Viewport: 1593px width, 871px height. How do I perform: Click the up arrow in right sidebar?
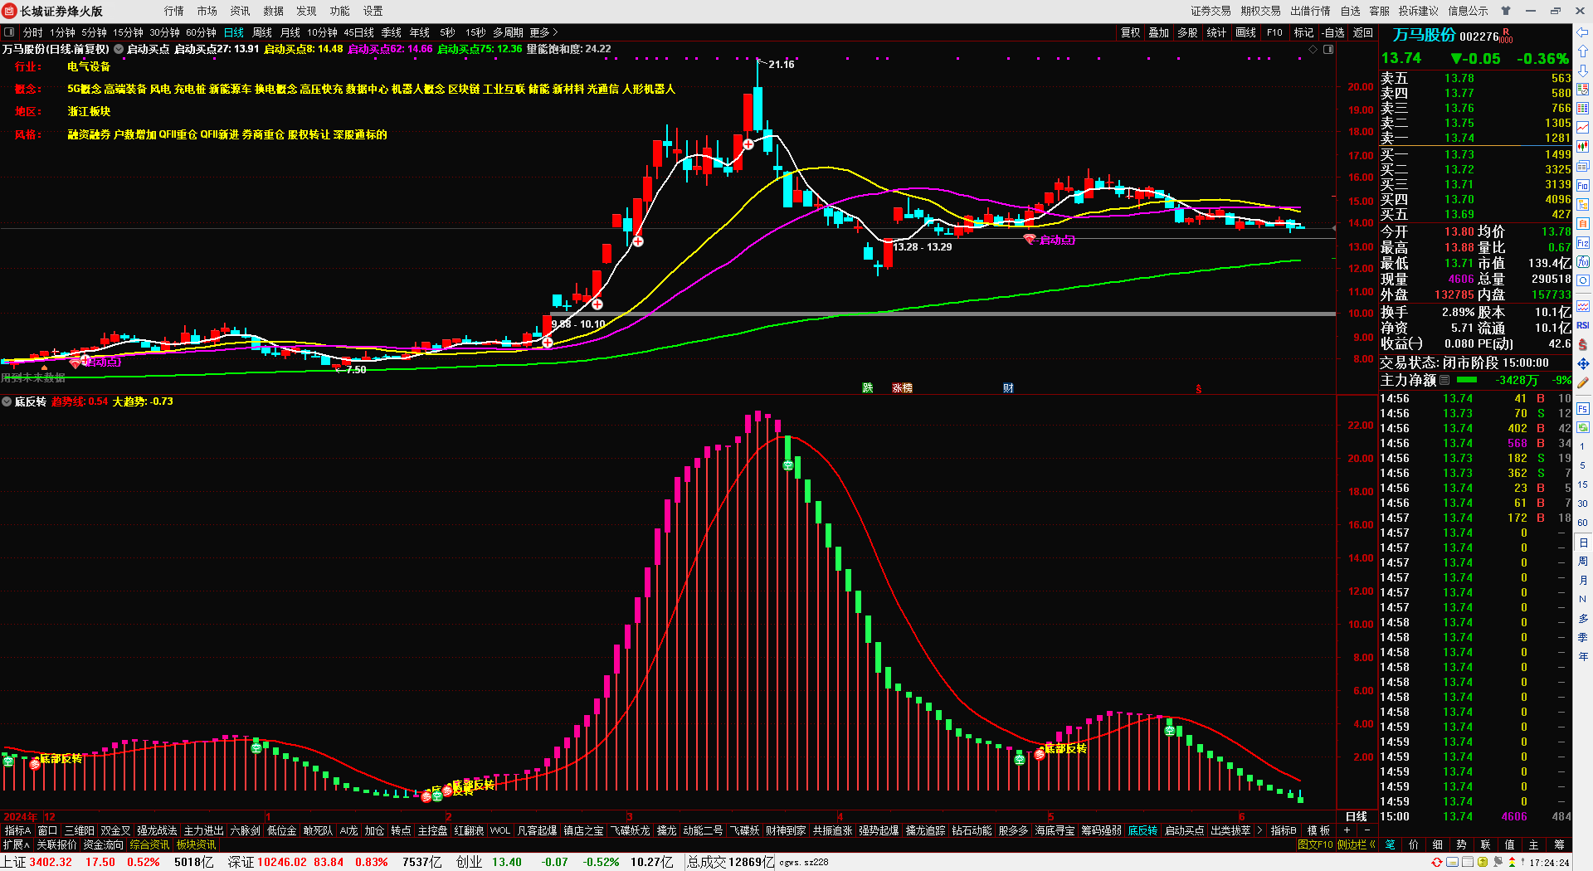[1583, 51]
